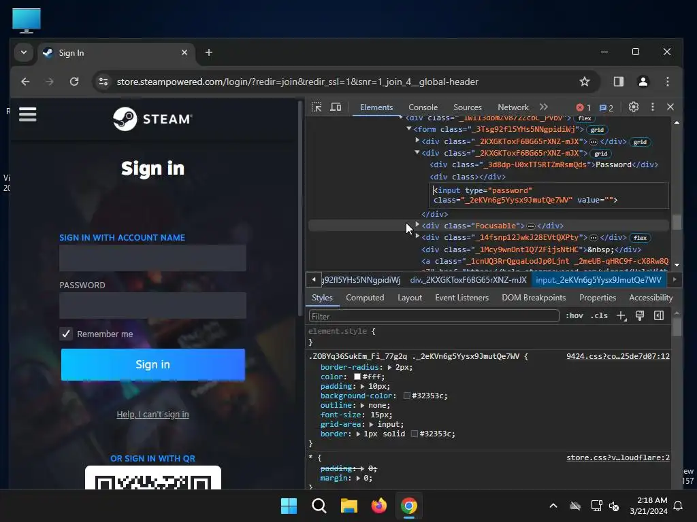
Task: Open Help, I can't sign in link
Action: coord(152,415)
